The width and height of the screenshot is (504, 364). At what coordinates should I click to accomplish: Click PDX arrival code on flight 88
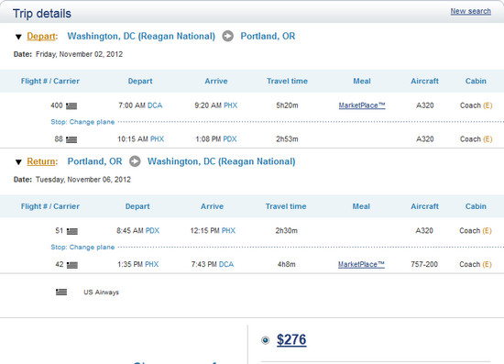tap(230, 139)
